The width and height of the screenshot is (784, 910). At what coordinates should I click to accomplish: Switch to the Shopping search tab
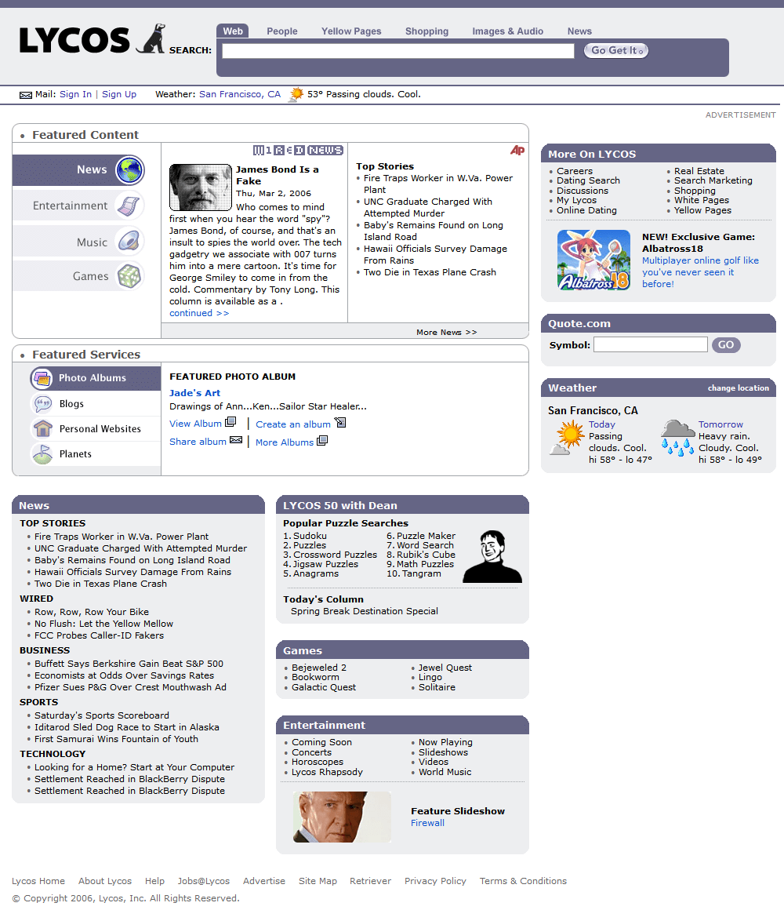426,31
